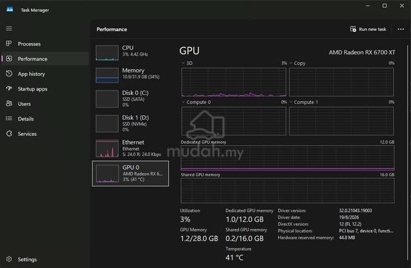Screen dimensions: 411x268
Task: Click the vertical scrollbar of GPU panel
Action: pyautogui.click(x=408, y=152)
